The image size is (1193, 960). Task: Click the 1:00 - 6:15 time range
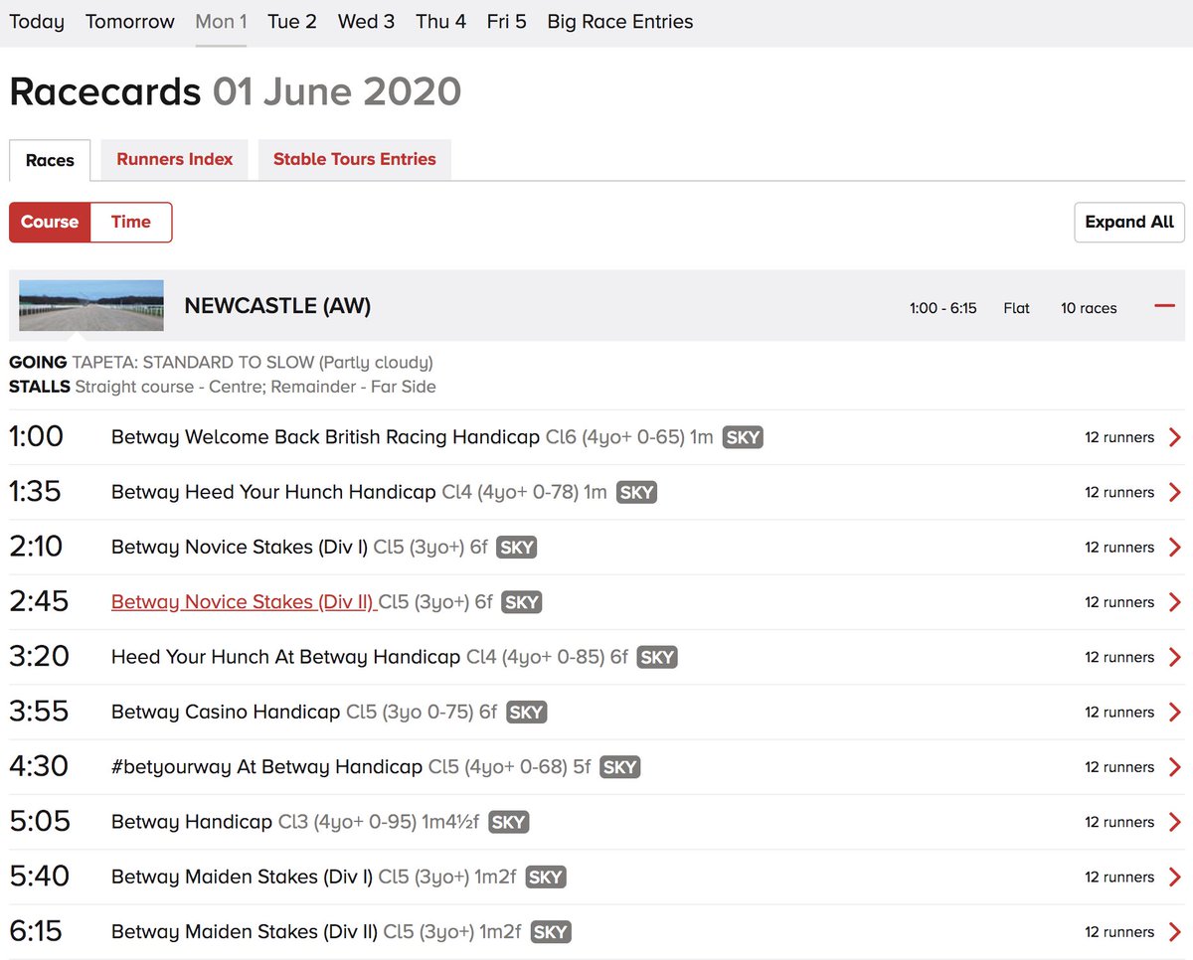coord(943,308)
